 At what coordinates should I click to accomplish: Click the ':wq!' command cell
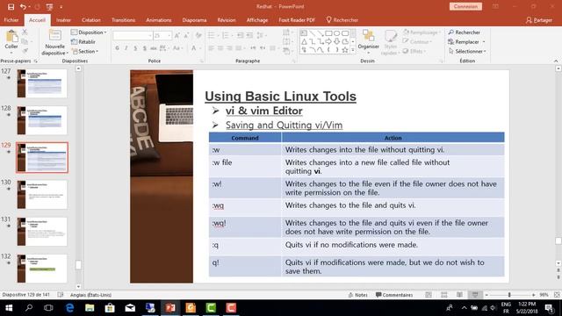coord(245,227)
